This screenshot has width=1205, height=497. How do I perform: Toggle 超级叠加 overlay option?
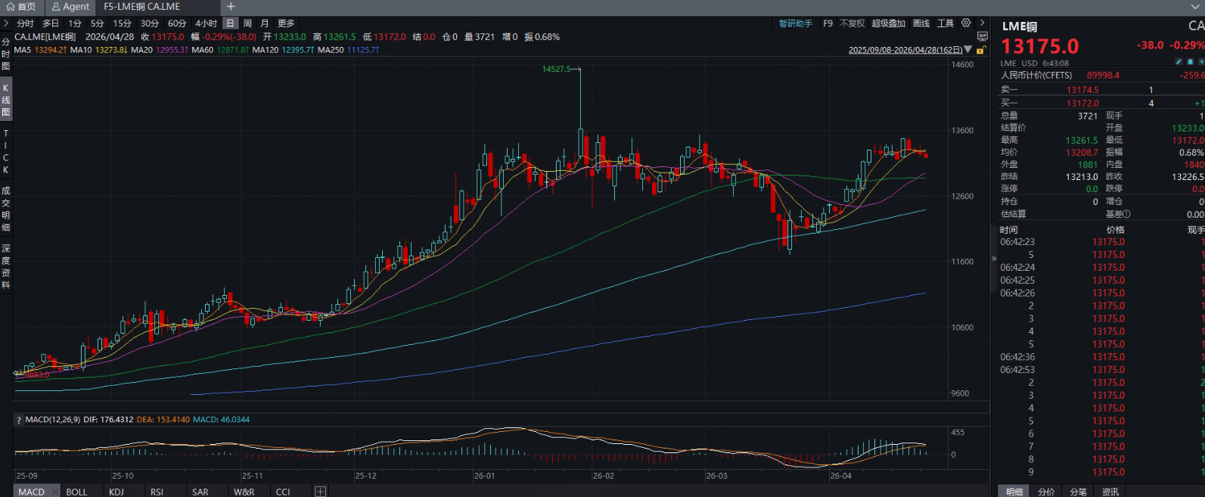tap(888, 23)
